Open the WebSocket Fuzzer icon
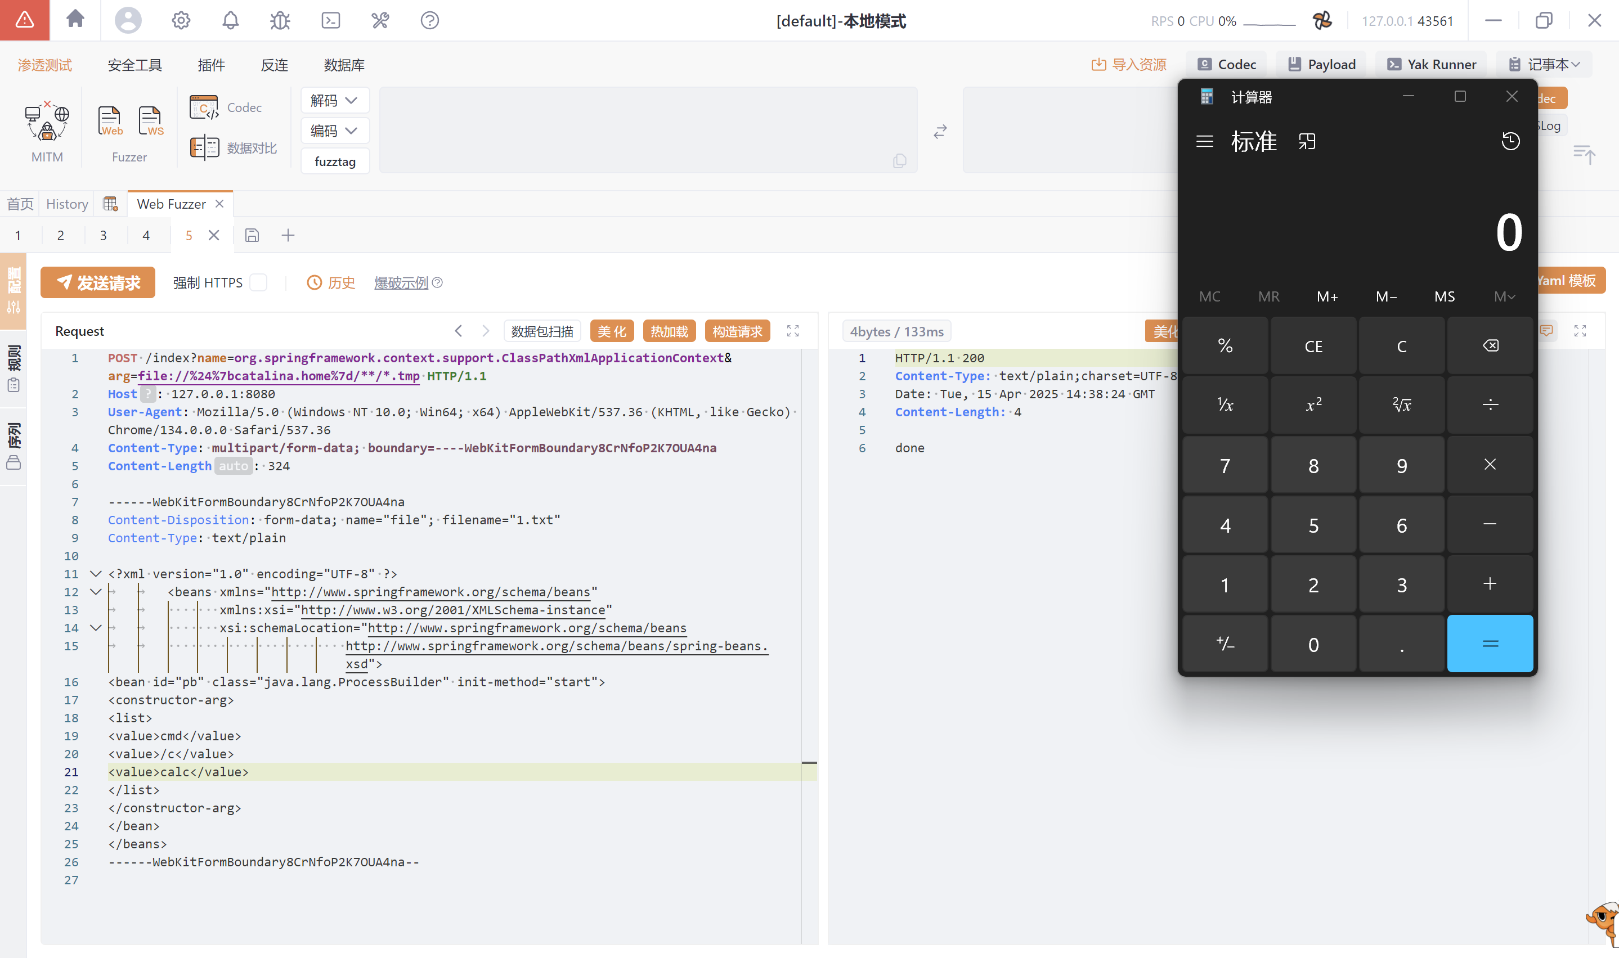Image resolution: width=1619 pixels, height=958 pixels. coord(150,122)
